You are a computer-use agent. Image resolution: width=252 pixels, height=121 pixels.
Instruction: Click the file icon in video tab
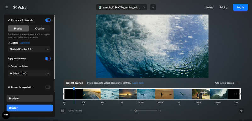click(100, 7)
